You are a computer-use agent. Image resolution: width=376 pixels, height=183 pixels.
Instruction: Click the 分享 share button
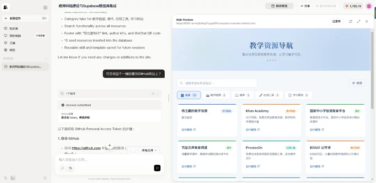[305, 6]
